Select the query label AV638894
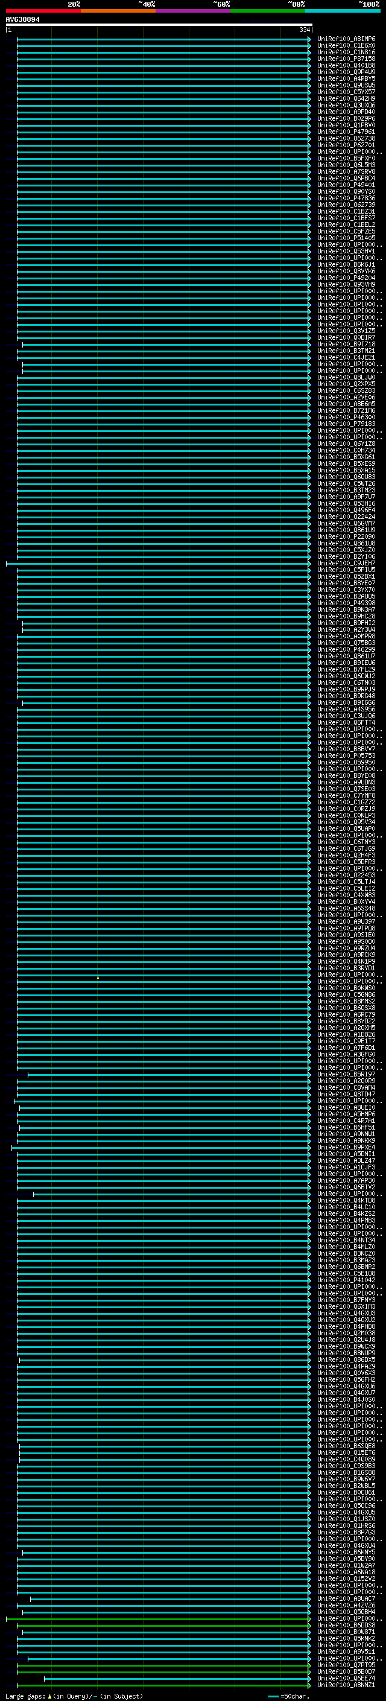The width and height of the screenshot is (386, 1701). coord(22,20)
